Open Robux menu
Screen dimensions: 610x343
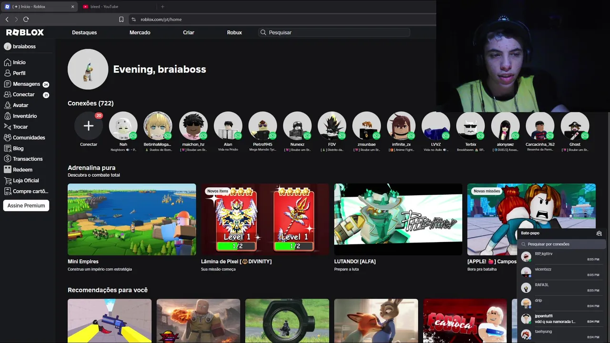[234, 32]
